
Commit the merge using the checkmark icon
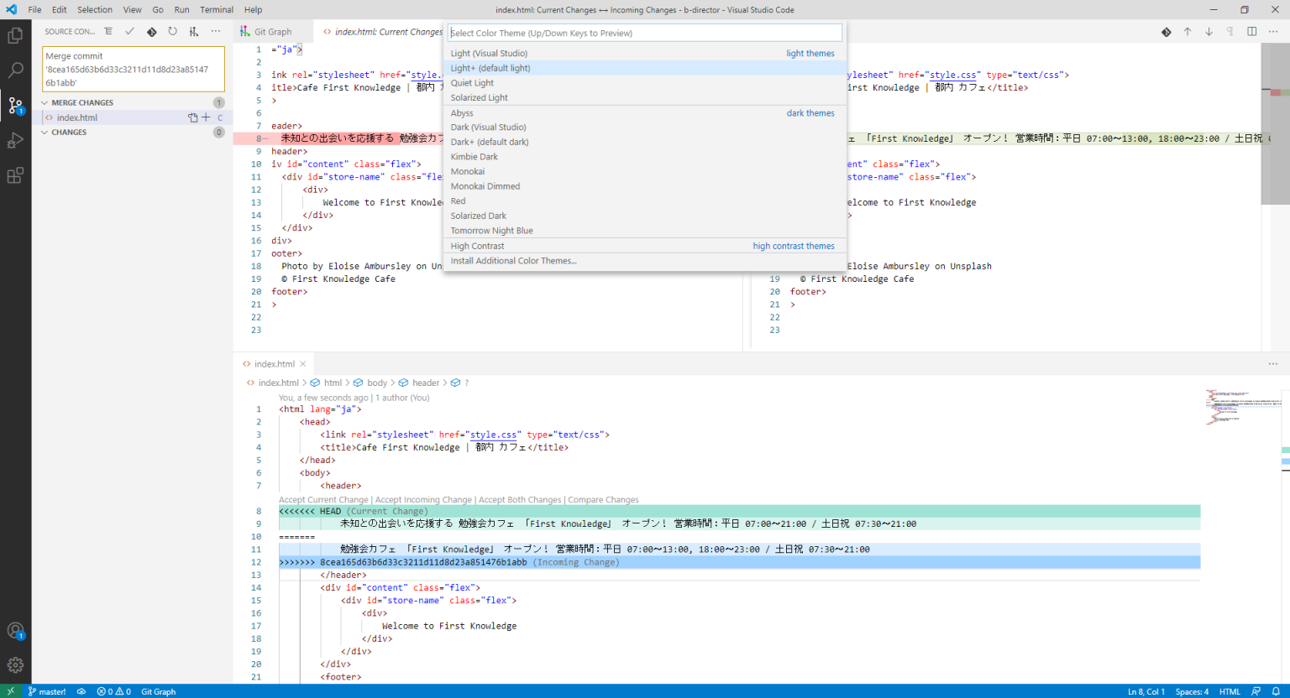tap(128, 31)
